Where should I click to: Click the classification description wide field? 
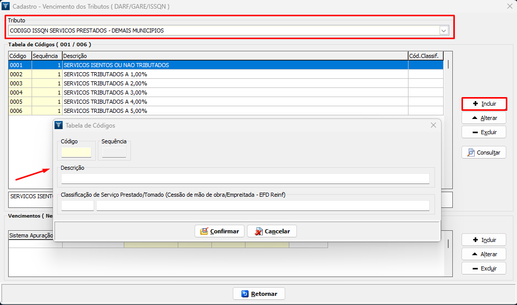263,205
